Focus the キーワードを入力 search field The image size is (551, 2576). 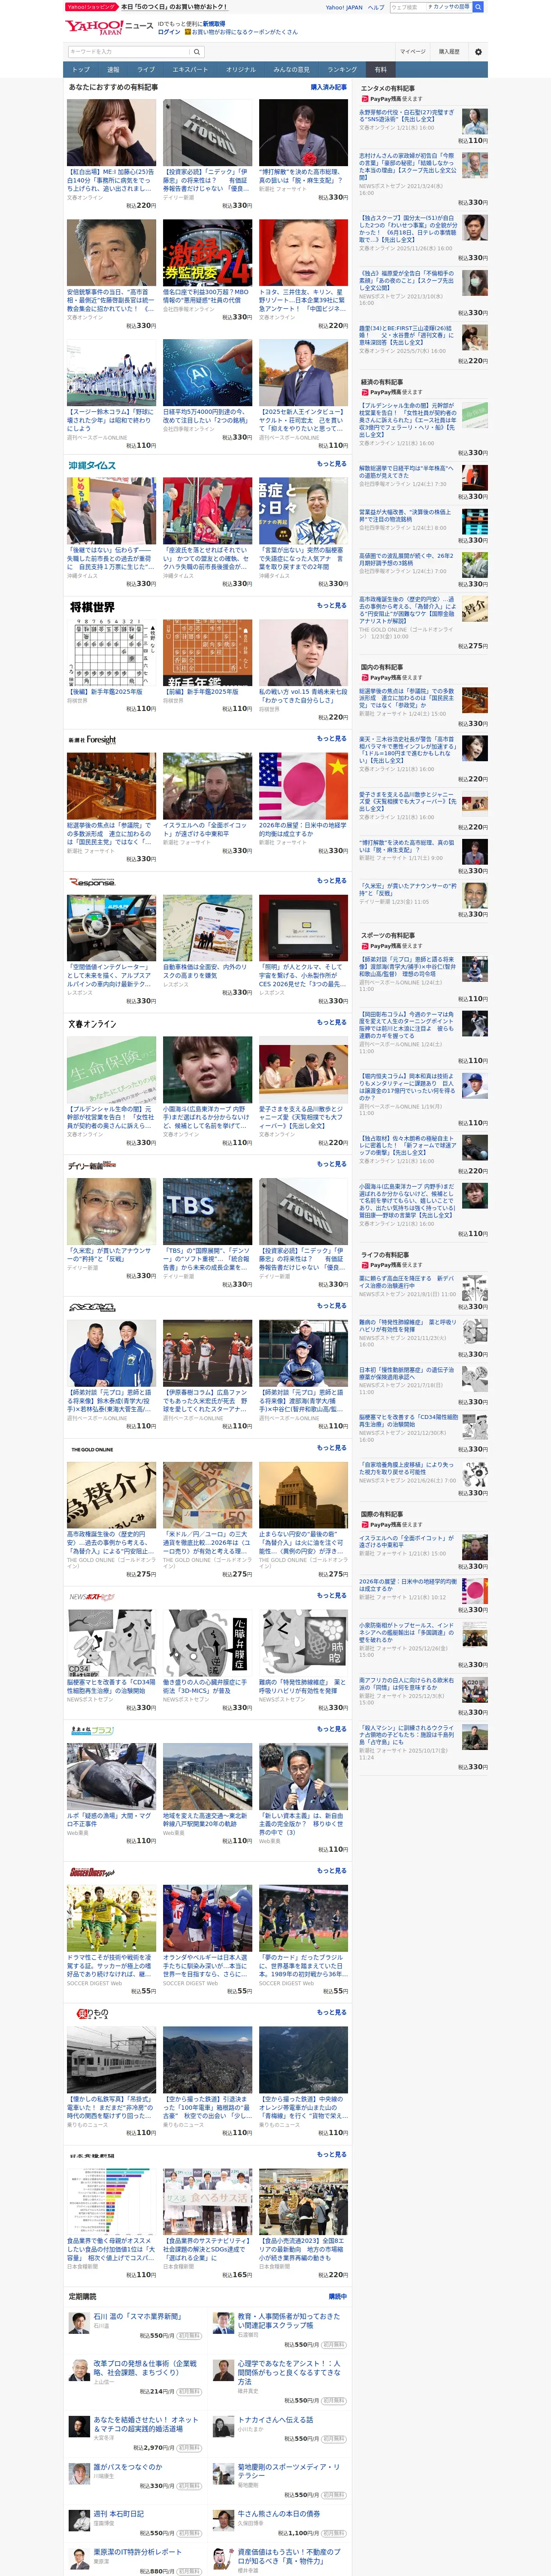click(x=129, y=52)
